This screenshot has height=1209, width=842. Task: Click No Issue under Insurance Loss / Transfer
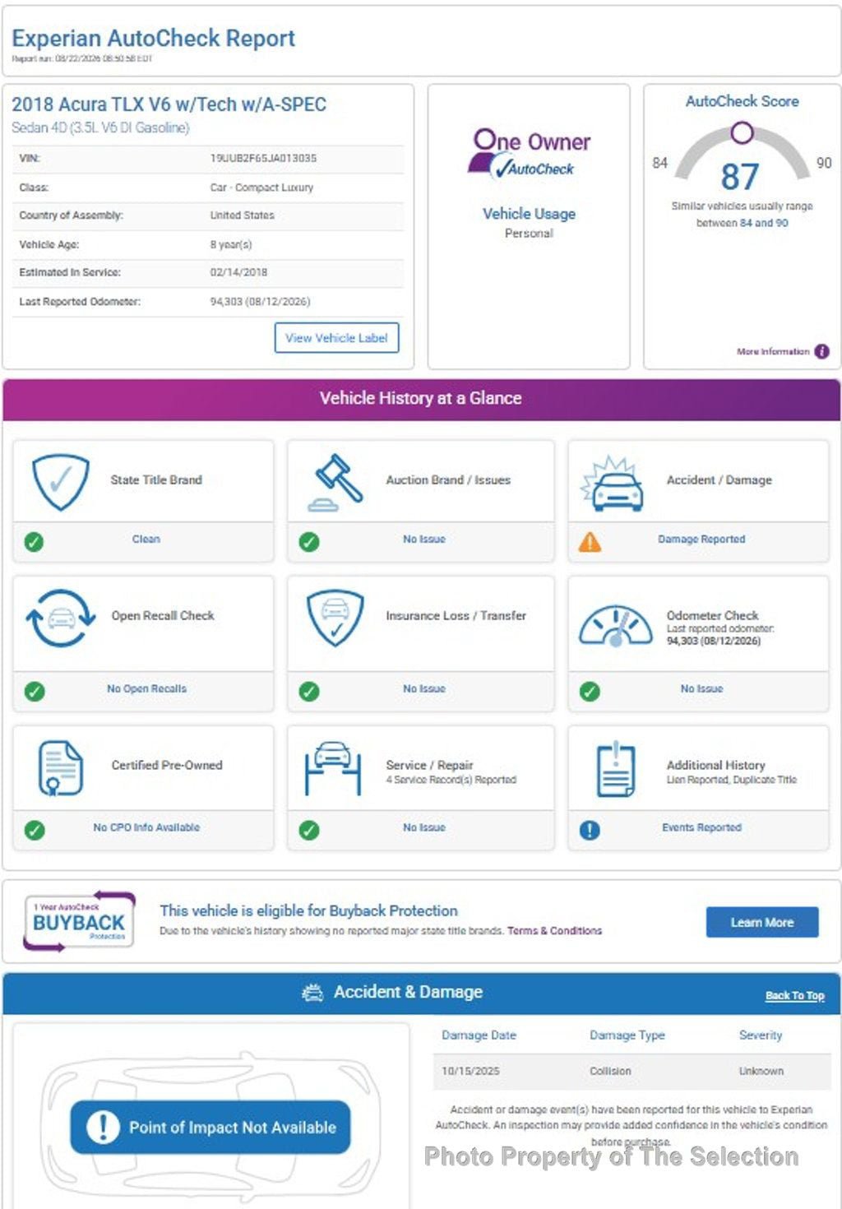(424, 689)
